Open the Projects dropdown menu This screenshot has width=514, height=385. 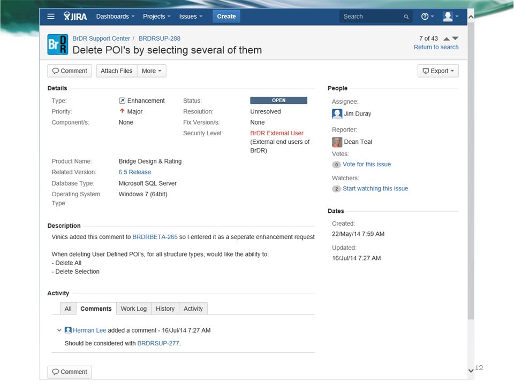tap(156, 17)
